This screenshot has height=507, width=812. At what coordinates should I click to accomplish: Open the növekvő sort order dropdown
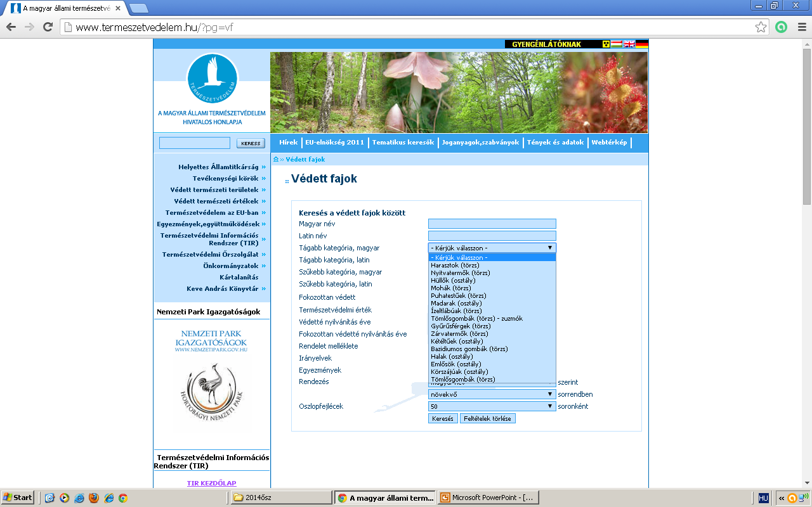pyautogui.click(x=492, y=394)
